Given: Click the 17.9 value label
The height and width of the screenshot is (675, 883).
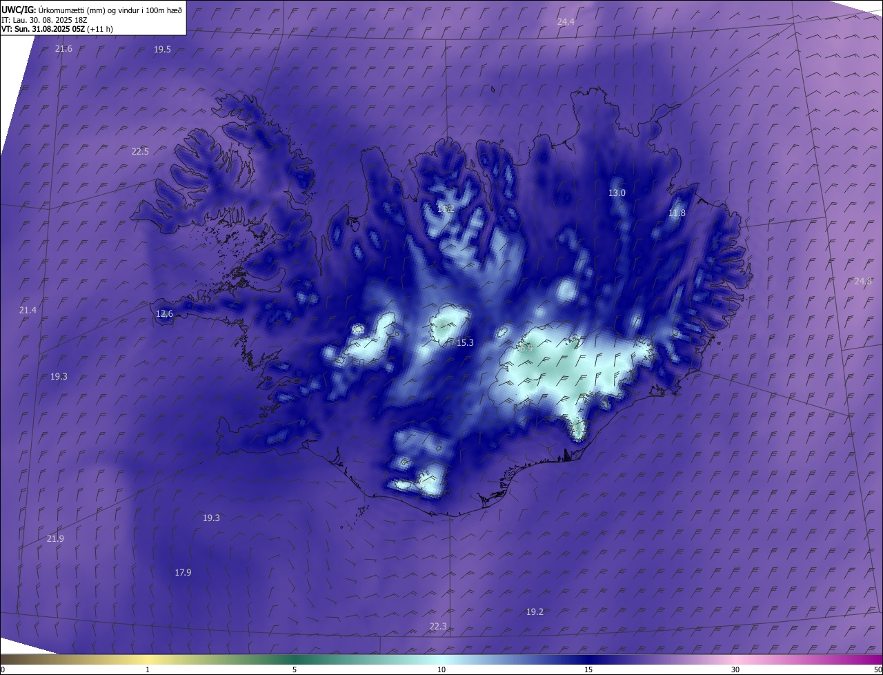Looking at the screenshot, I should pos(183,573).
